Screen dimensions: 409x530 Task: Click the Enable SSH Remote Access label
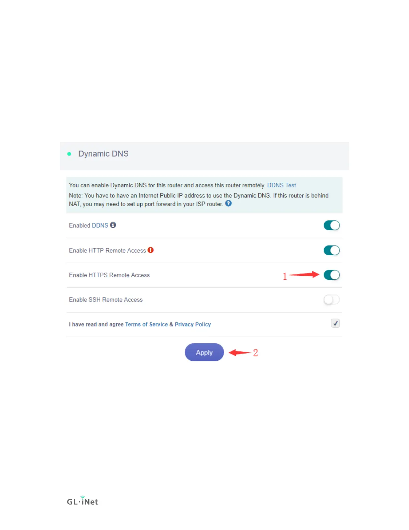106,300
